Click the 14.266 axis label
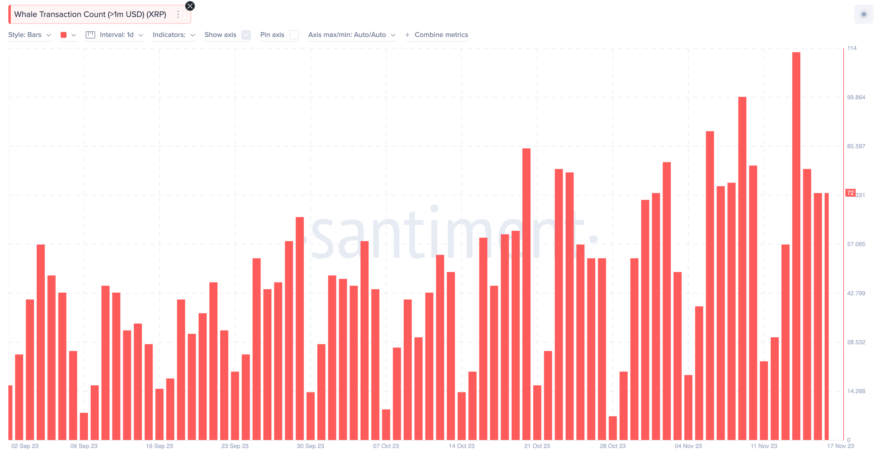This screenshot has width=880, height=457. (x=856, y=391)
